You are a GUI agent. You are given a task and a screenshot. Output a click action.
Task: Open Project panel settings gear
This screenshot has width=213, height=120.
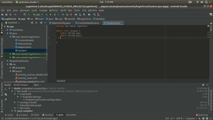(41, 23)
